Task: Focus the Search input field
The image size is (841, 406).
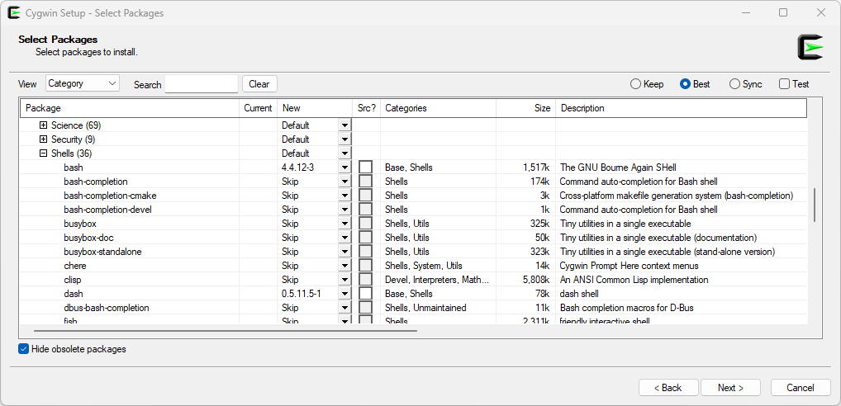Action: click(201, 84)
